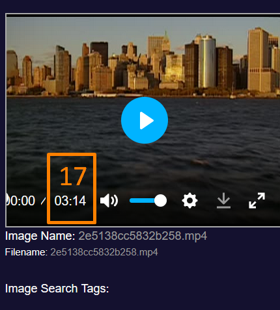Start the video with the blue play button
This screenshot has height=310, width=280.
click(145, 120)
